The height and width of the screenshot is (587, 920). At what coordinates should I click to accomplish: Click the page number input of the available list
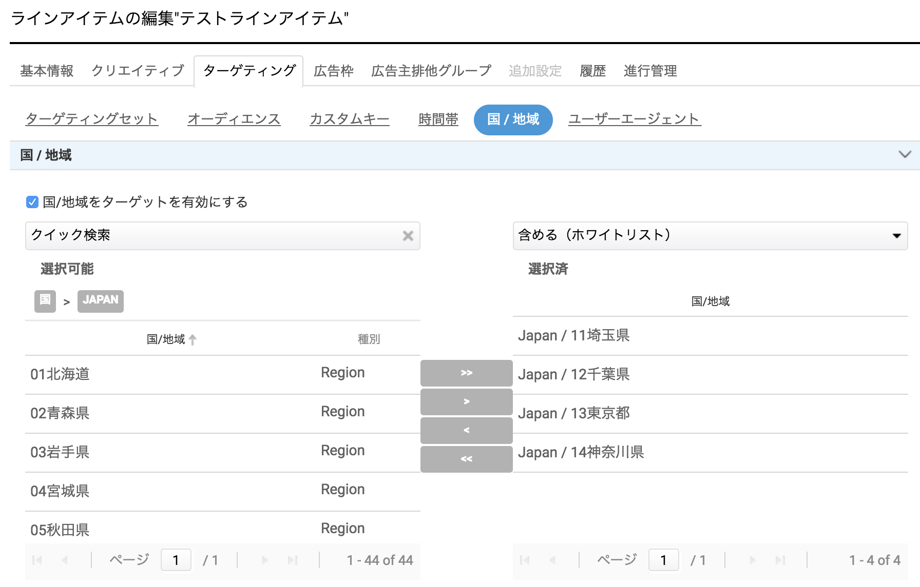(x=176, y=560)
